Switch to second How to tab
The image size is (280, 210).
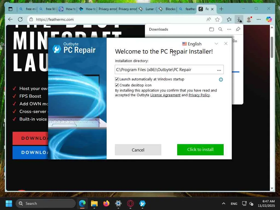point(87,9)
